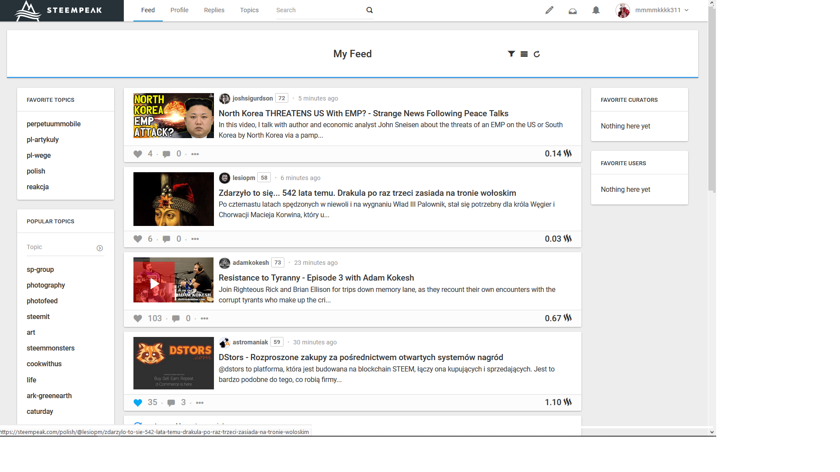Open popular topic caturday
Screen dimensions: 840x472
[40, 411]
